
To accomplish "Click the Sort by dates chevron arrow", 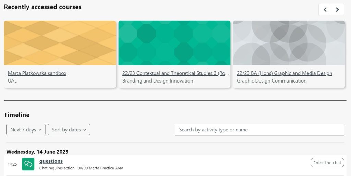I will 85,130.
